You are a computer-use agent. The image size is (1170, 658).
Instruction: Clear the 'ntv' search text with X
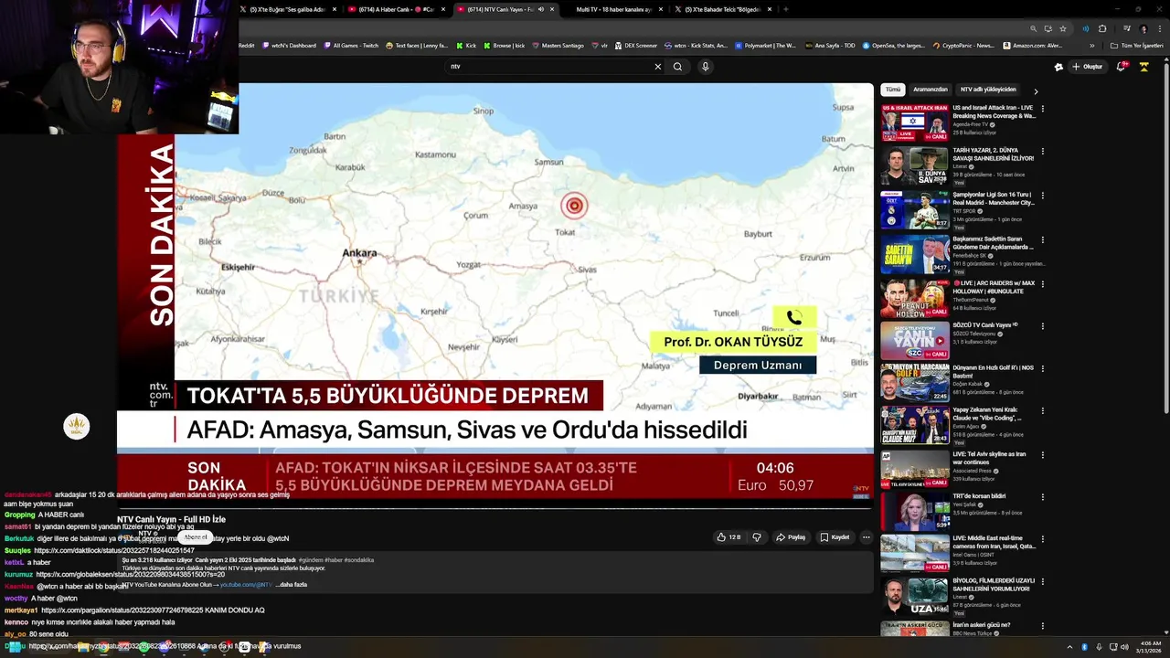pos(657,67)
